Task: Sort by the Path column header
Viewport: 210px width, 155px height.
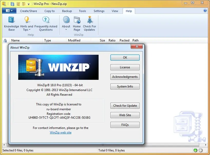Action: pos(136,40)
